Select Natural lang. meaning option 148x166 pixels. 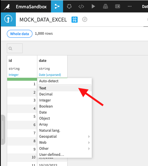coord(65,131)
